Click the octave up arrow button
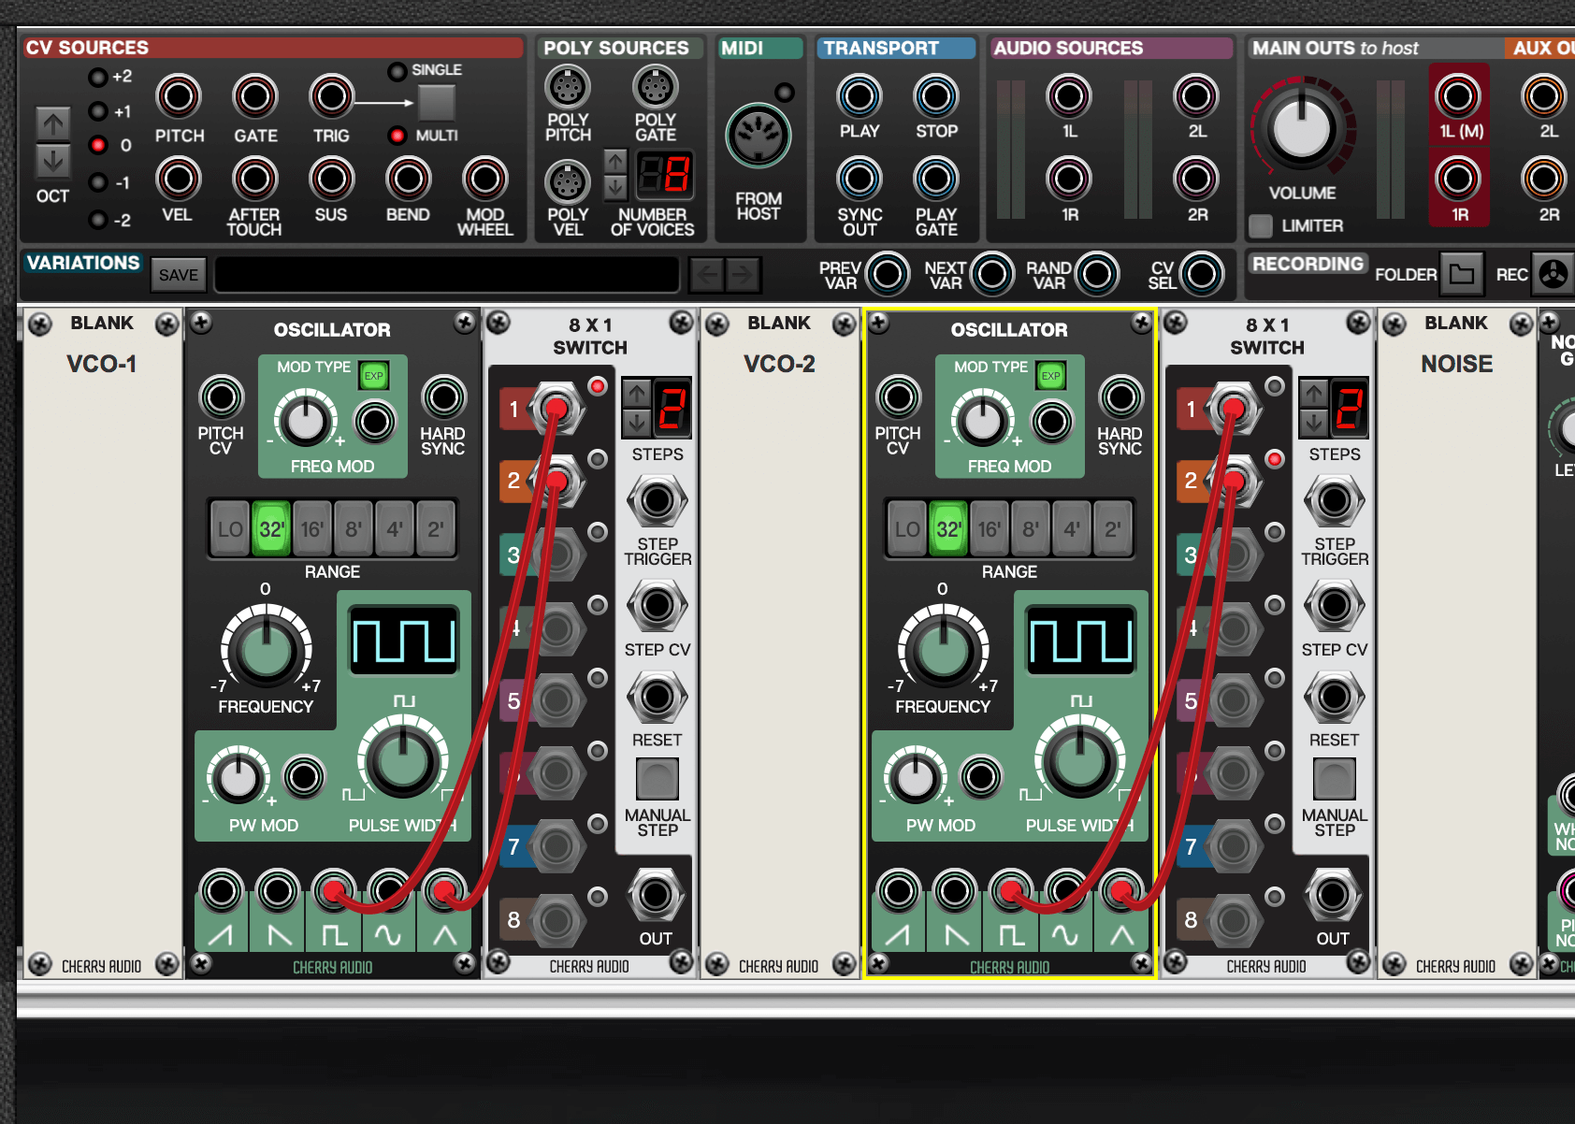 pos(53,123)
